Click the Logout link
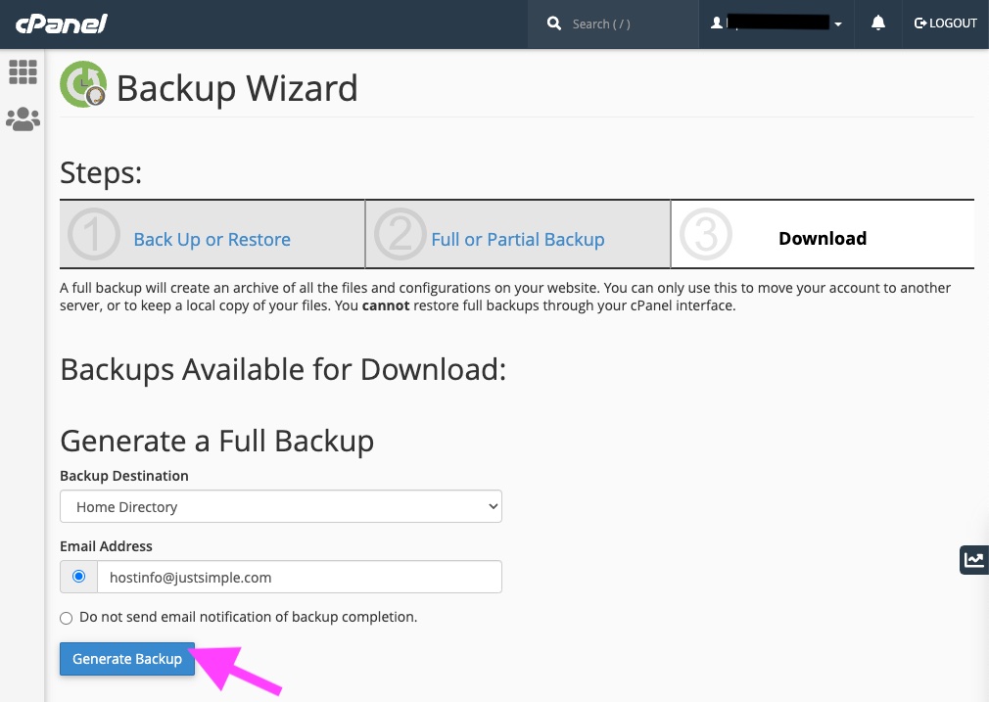This screenshot has width=989, height=702. (945, 23)
